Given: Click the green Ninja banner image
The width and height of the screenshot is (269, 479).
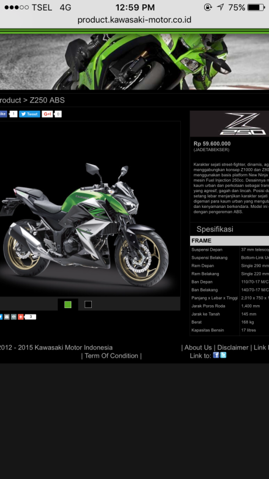Looking at the screenshot, I should click(x=134, y=61).
